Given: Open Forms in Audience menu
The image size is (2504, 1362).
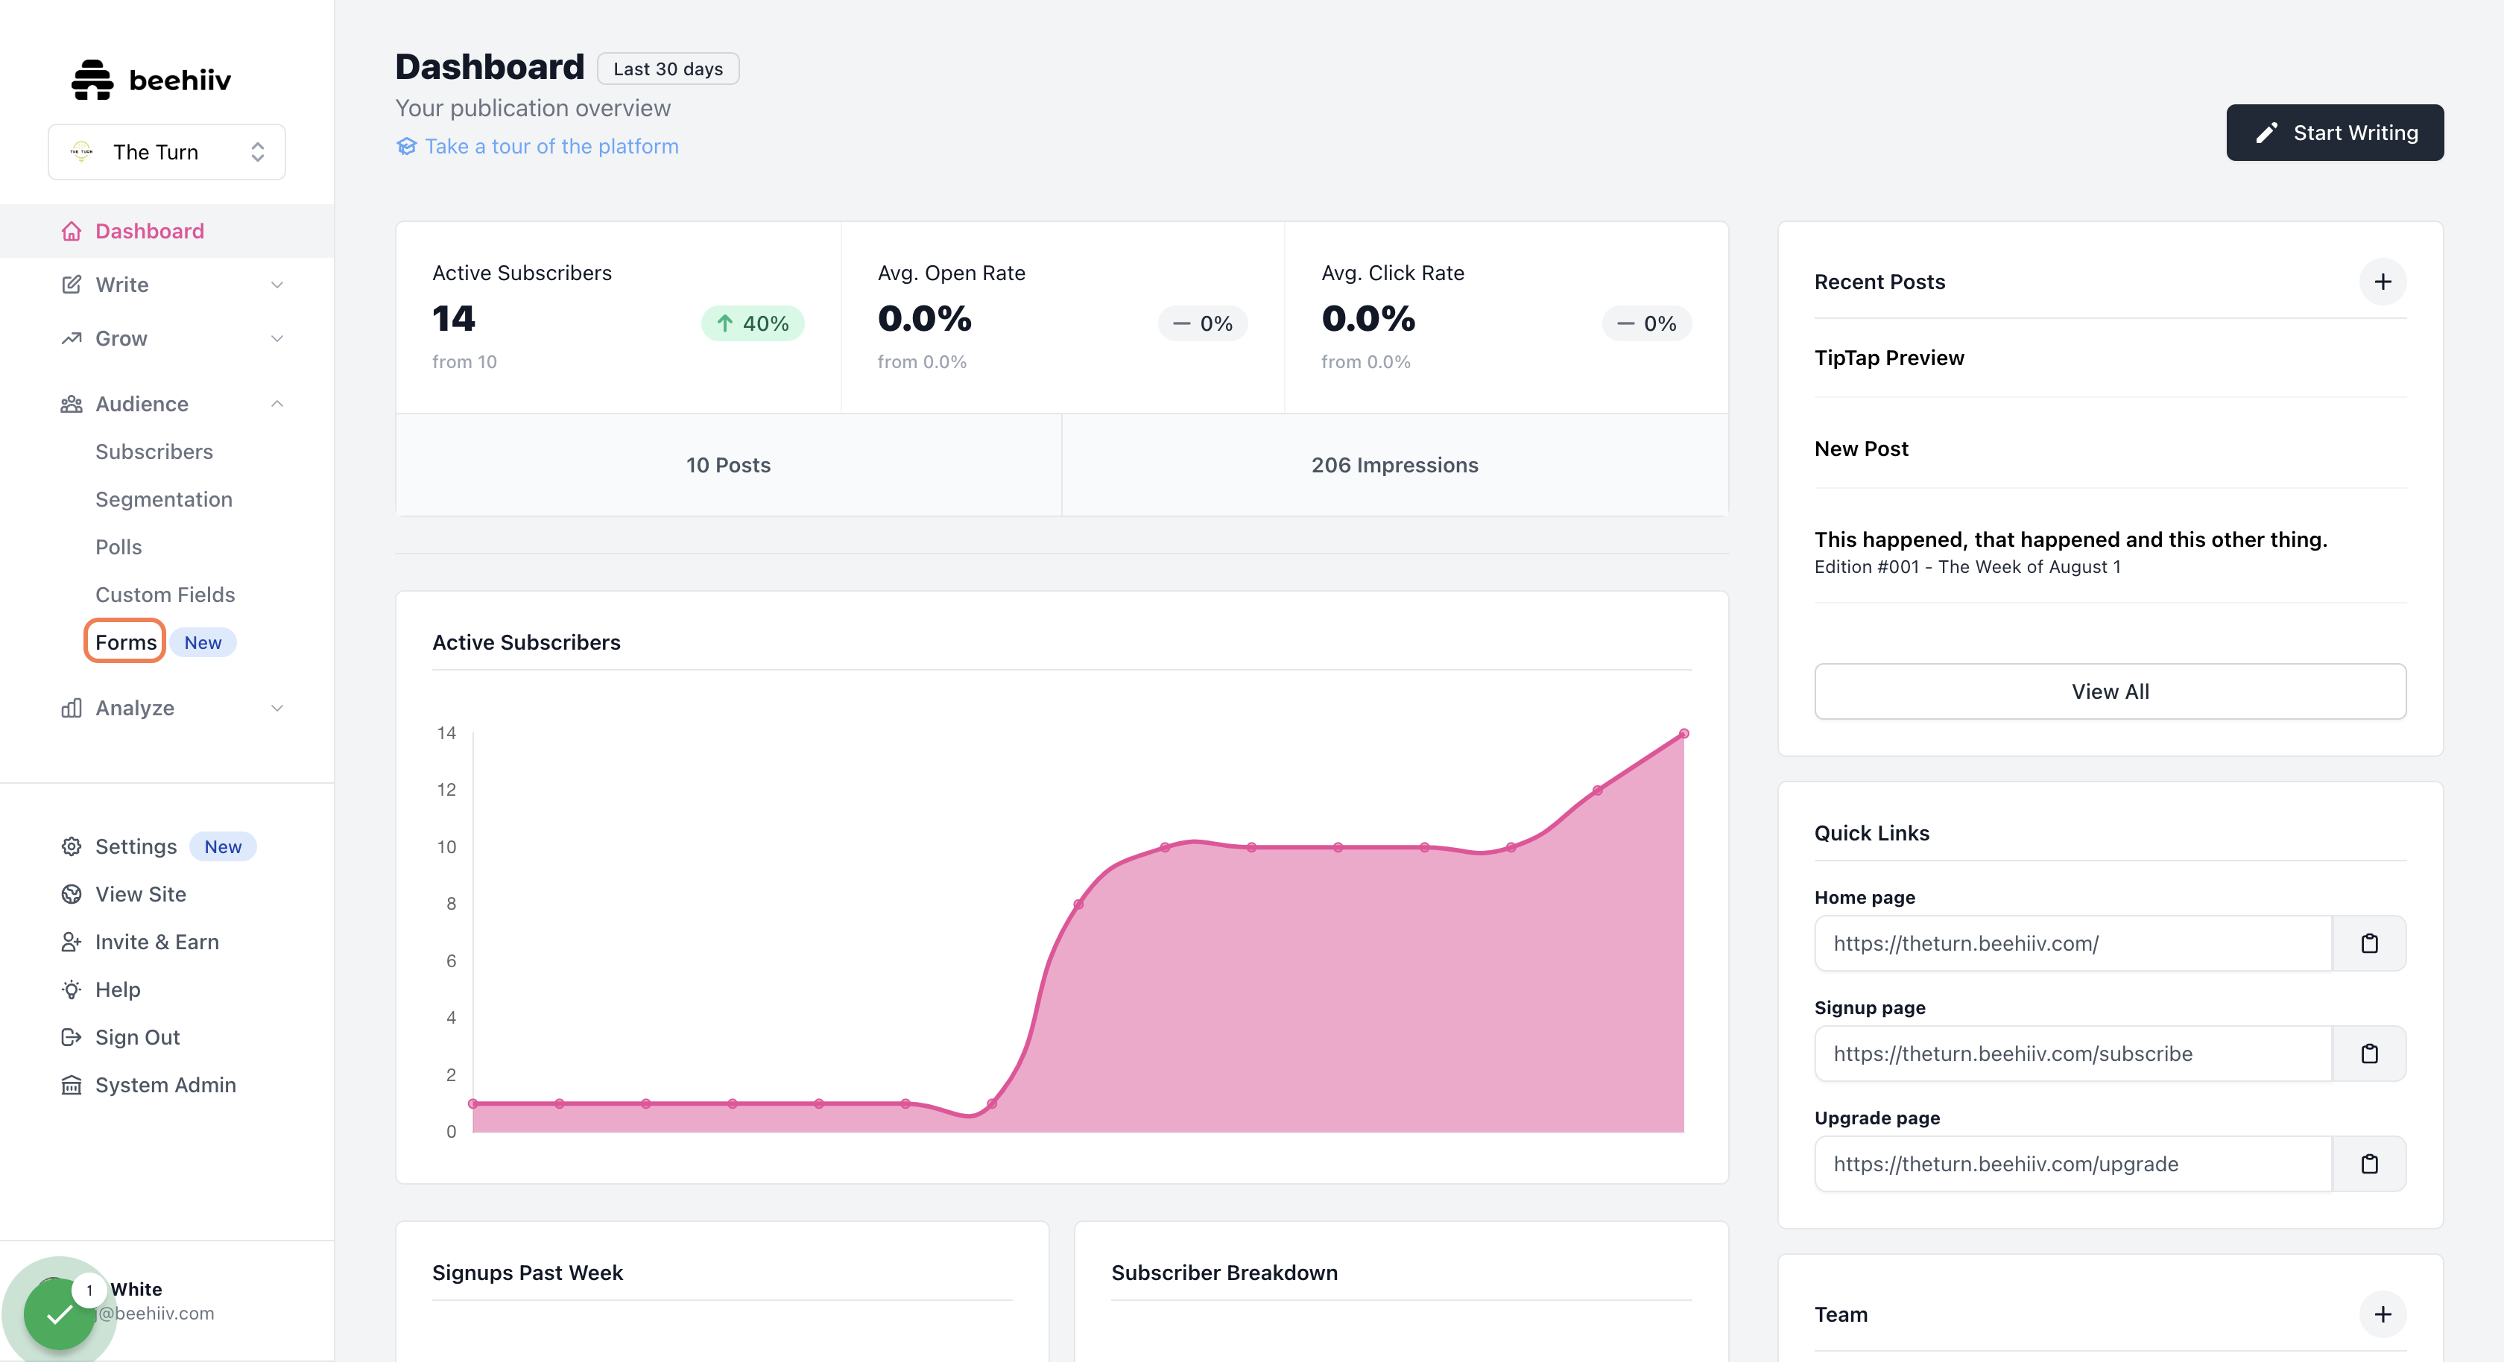Looking at the screenshot, I should click(125, 642).
